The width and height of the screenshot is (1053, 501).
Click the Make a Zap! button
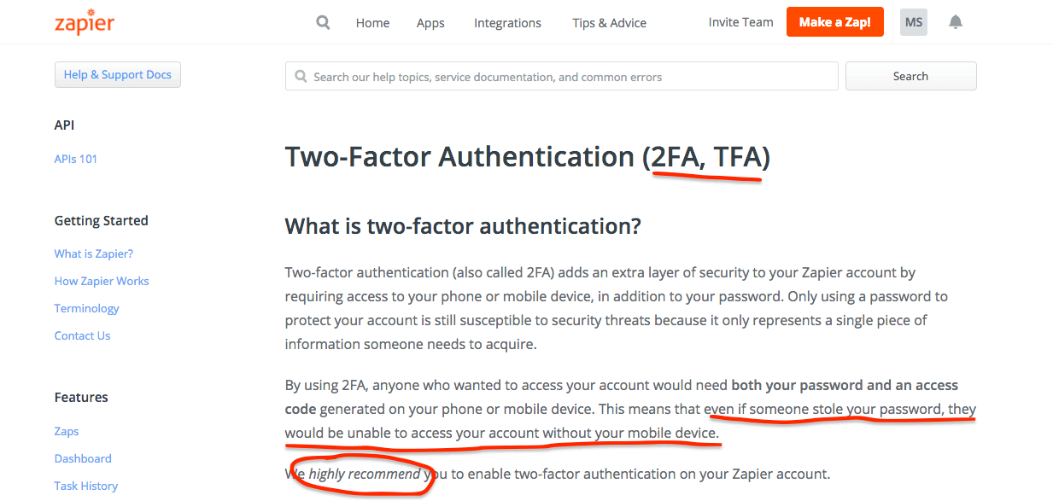point(835,22)
